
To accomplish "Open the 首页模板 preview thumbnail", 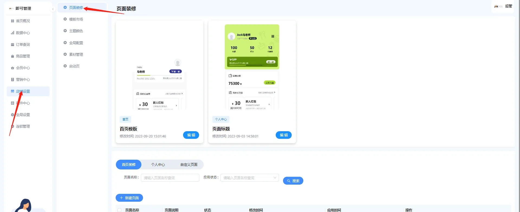I will [x=160, y=67].
